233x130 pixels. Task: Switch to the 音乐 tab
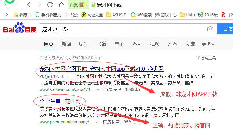tap(119, 44)
